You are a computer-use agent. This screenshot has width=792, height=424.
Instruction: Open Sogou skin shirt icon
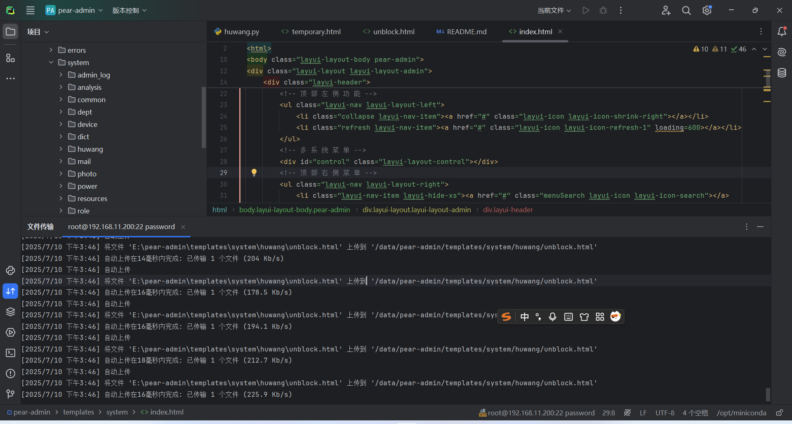point(584,316)
